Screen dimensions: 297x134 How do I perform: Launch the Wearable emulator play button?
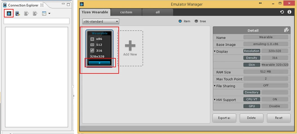point(100,63)
